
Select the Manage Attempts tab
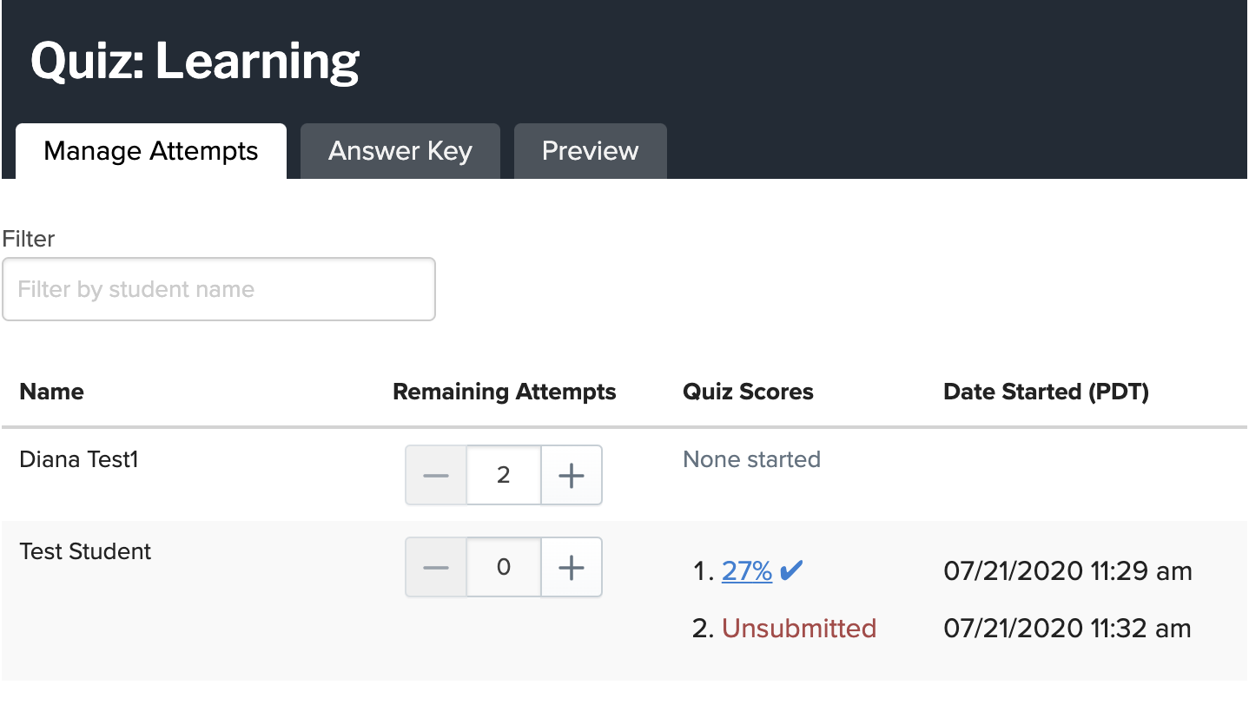150,150
